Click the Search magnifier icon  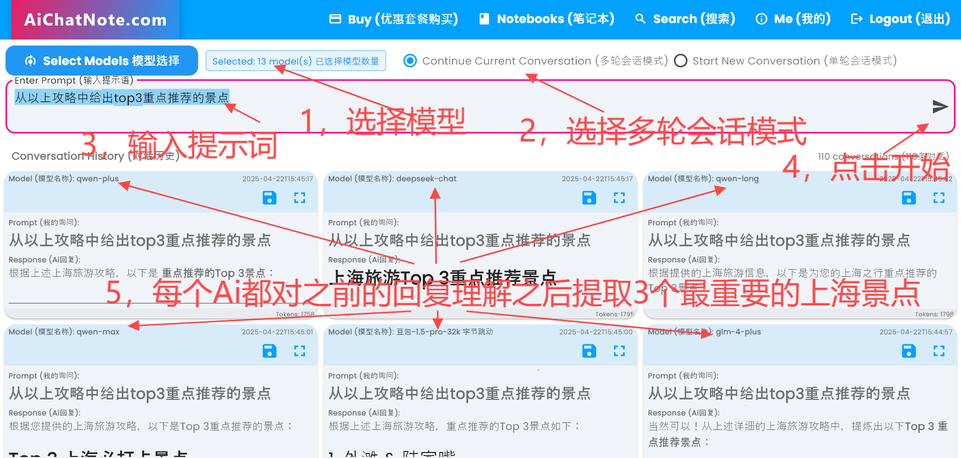(640, 19)
